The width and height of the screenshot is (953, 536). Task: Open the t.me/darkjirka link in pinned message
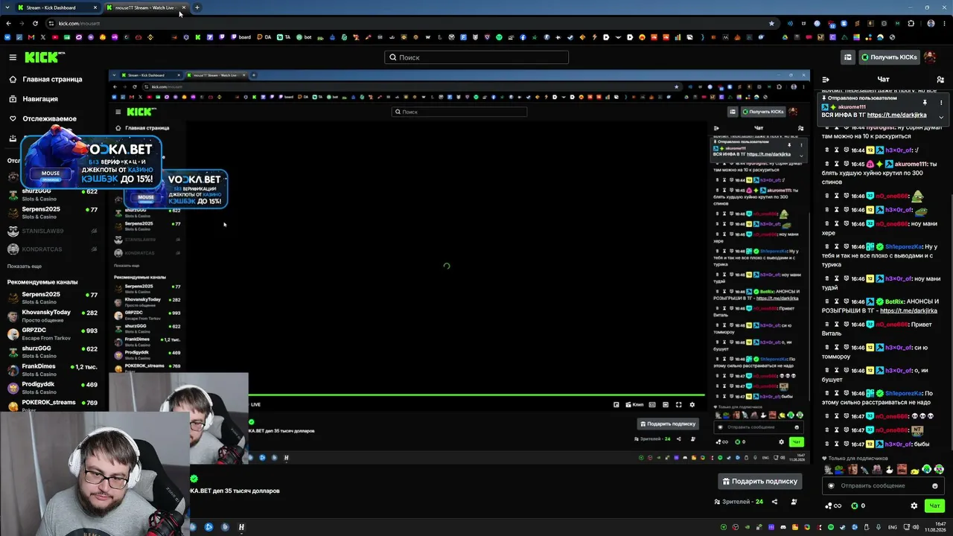[897, 115]
